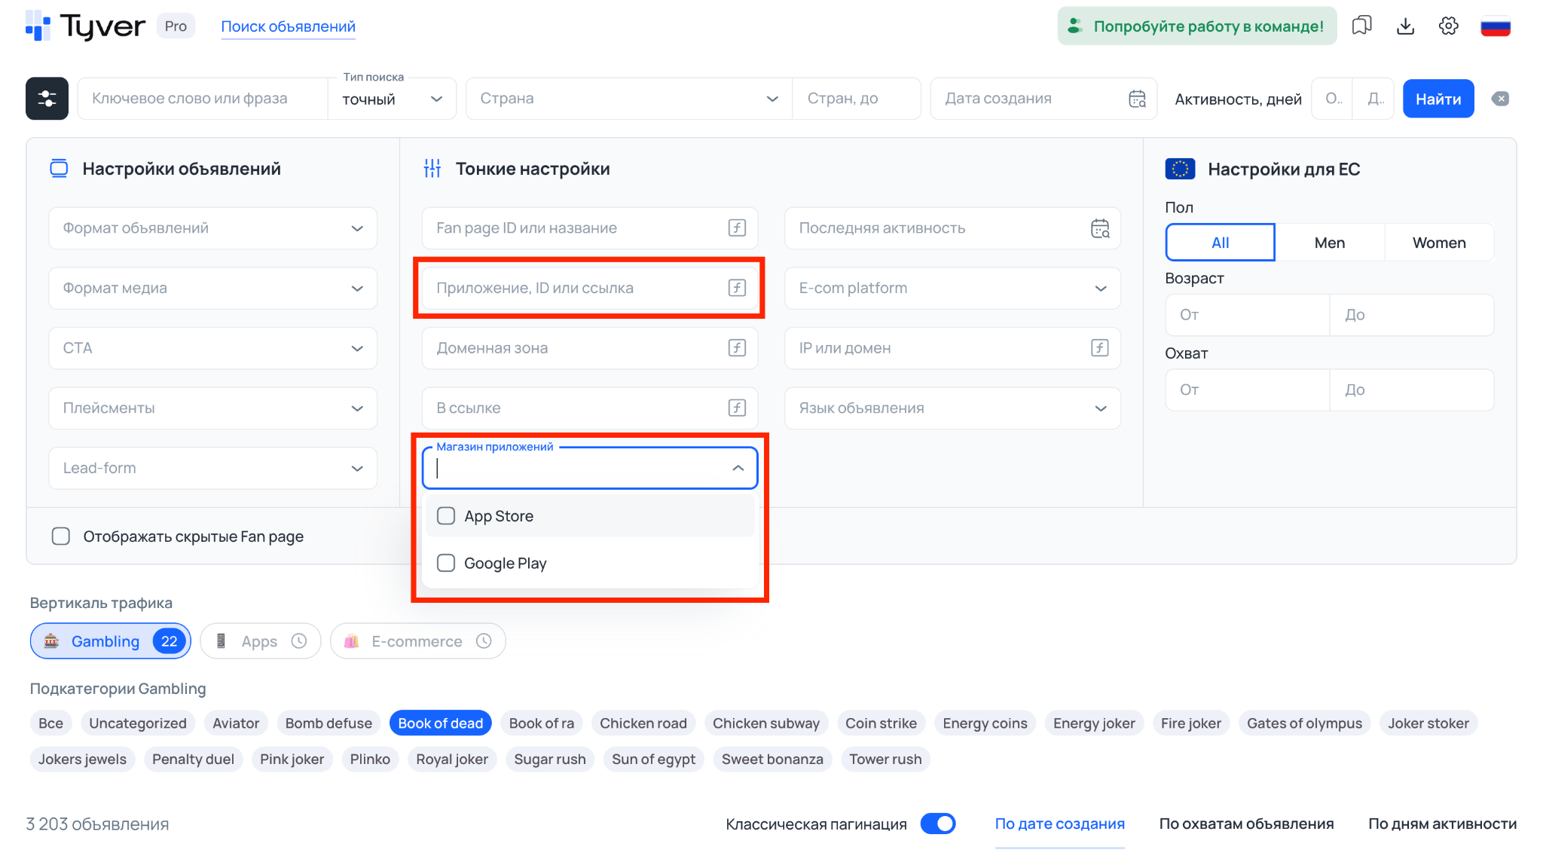Click the function icon in Fan page ID field
Screen dimensions: 1543x865
tap(737, 228)
